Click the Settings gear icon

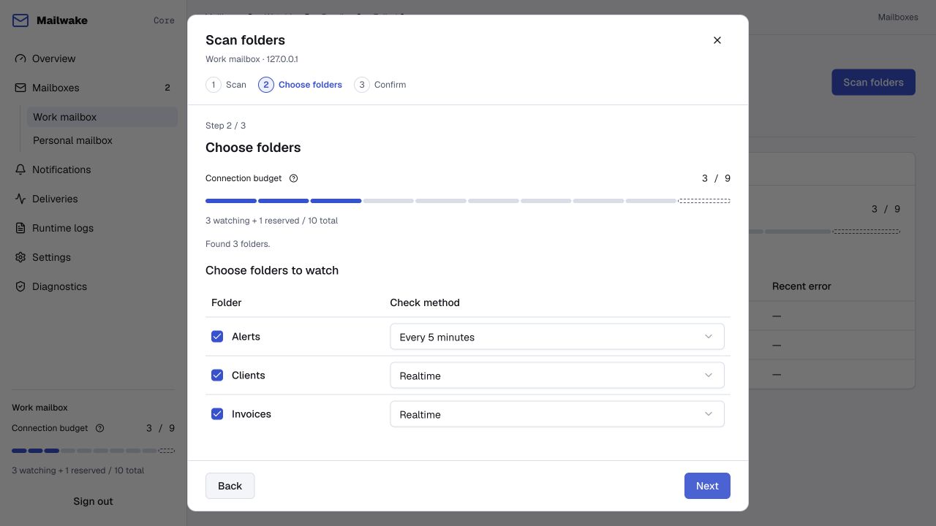point(20,257)
